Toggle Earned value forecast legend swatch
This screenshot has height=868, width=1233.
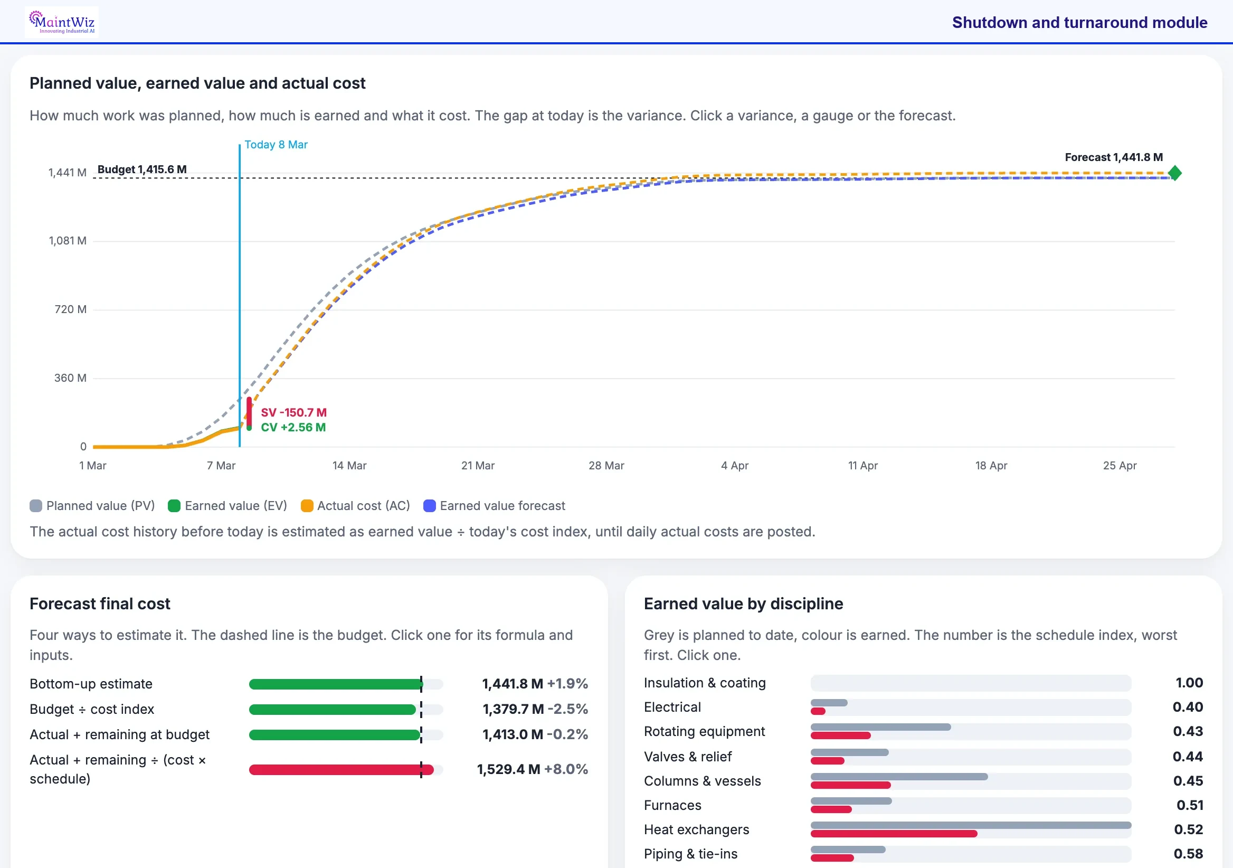[x=430, y=506]
